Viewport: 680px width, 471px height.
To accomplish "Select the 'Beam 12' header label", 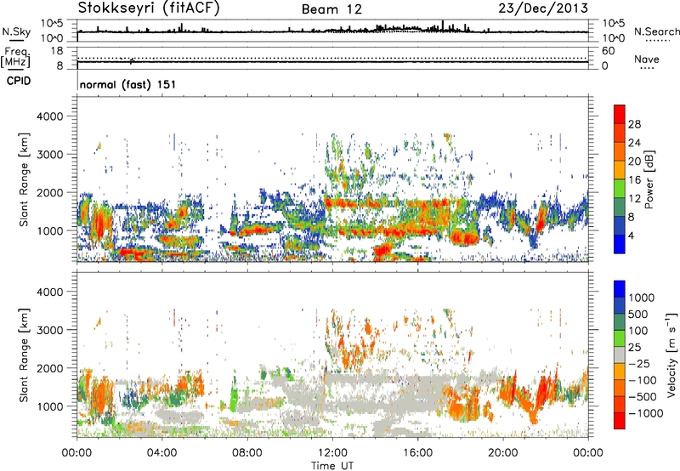I will pyautogui.click(x=331, y=9).
